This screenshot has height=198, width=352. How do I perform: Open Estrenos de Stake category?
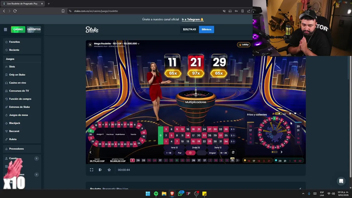click(22, 107)
